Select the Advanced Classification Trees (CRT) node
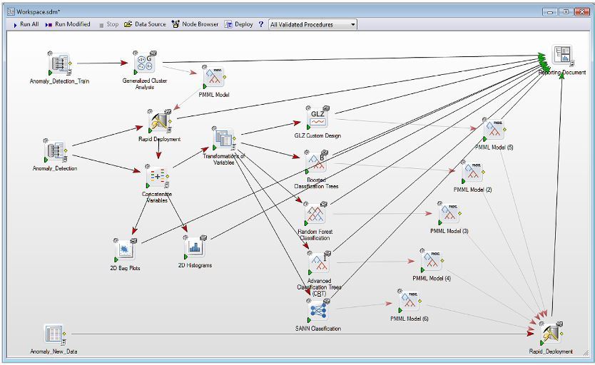The image size is (595, 365). click(x=319, y=263)
